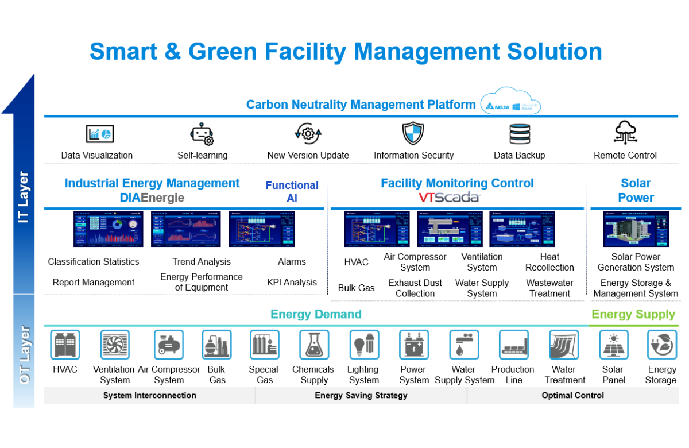Select the Solar Panel icon
The image size is (689, 448).
tap(613, 345)
